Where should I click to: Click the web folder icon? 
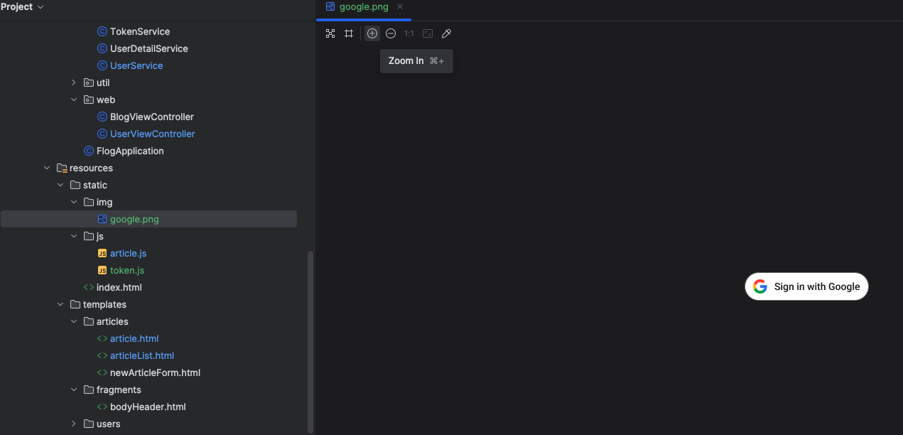pos(89,100)
